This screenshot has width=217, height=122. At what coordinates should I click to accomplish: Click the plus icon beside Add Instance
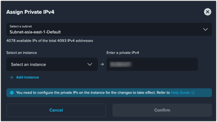[x=12, y=77]
